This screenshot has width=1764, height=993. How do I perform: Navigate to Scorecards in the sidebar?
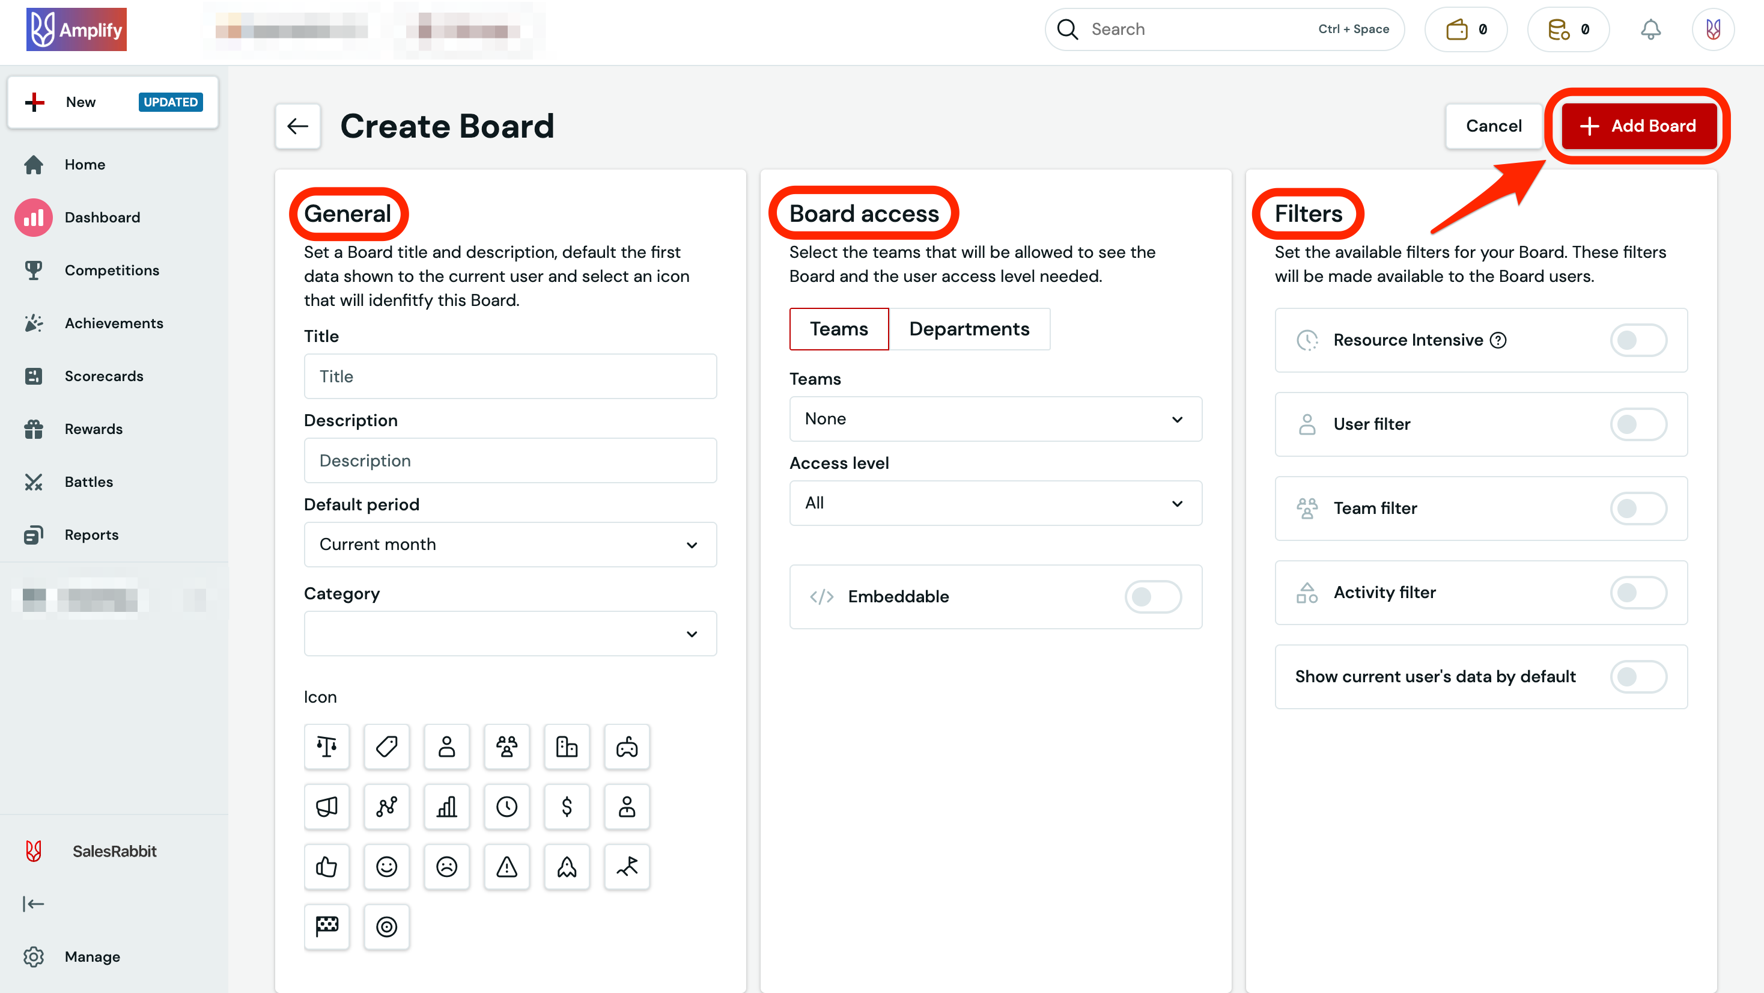[x=103, y=376]
